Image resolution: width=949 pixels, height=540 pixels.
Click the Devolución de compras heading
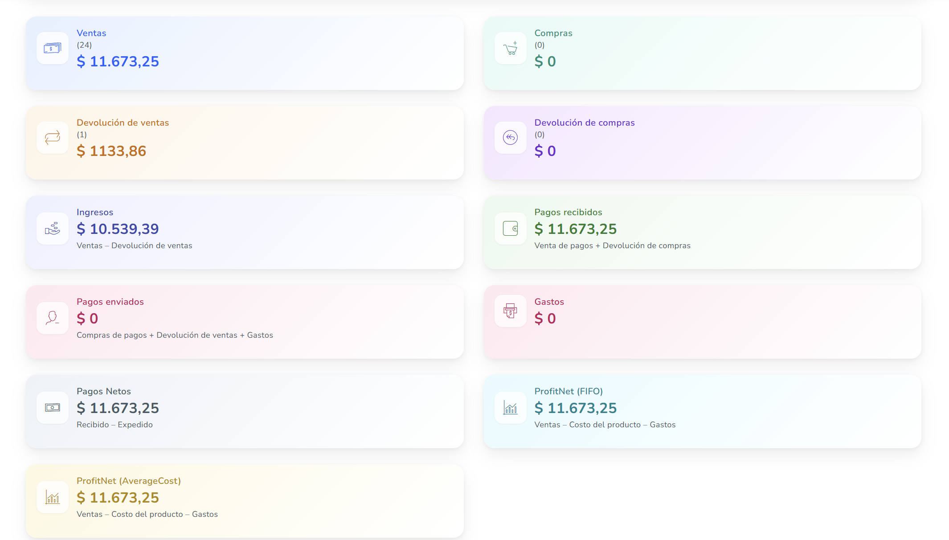click(x=584, y=123)
